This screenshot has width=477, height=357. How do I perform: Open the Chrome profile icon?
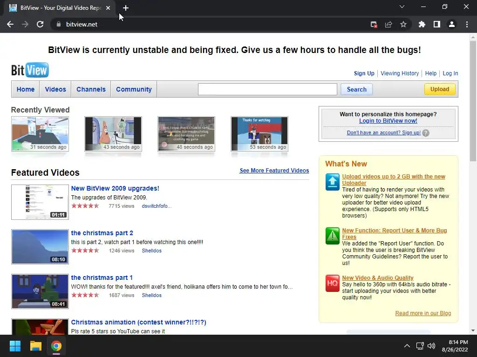[452, 24]
